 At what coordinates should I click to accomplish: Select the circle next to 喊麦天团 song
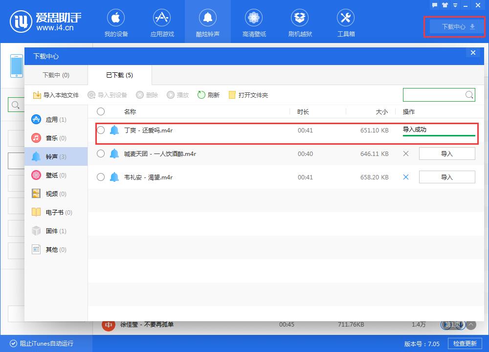click(x=101, y=154)
